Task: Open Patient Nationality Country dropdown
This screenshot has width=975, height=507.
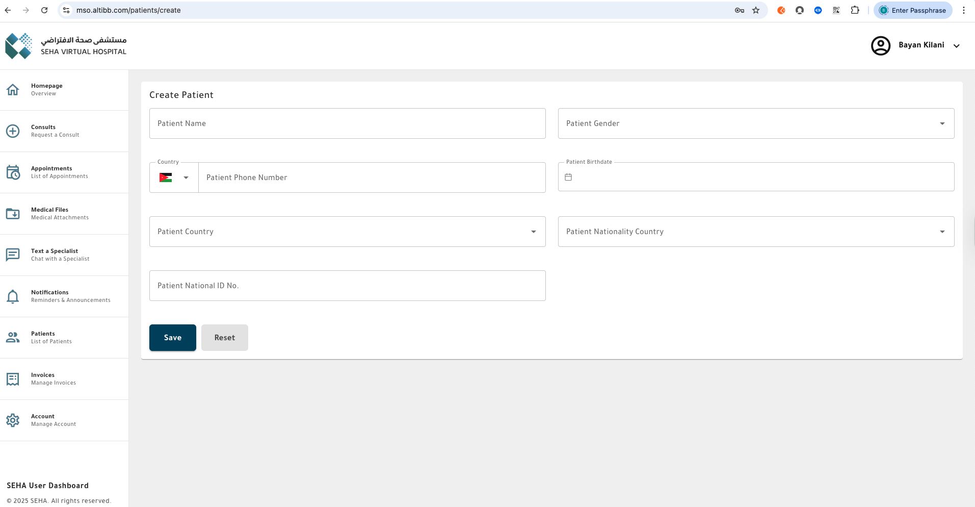Action: pos(942,232)
